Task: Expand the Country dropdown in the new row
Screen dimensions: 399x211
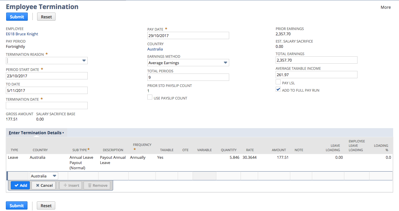Action: tap(54, 176)
